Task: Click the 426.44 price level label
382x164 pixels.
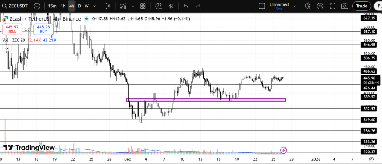Action: click(369, 88)
